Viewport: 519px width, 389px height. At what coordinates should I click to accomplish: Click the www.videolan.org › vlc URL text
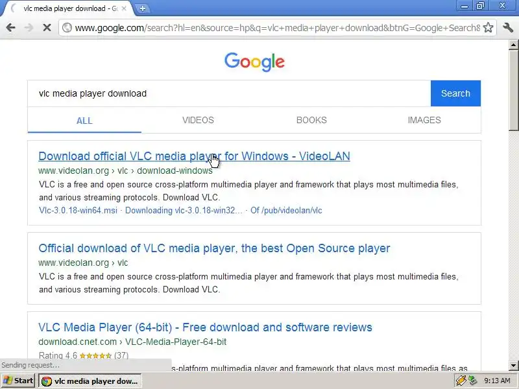coord(83,263)
